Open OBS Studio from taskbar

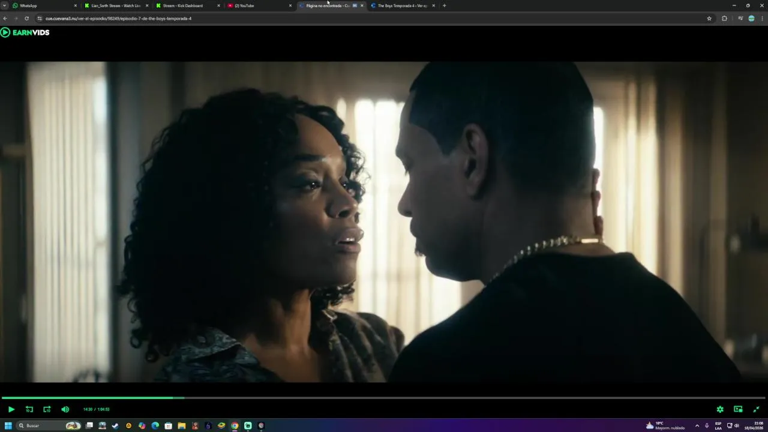pyautogui.click(x=261, y=425)
